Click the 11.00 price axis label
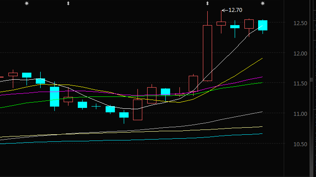316x177 pixels. (x=300, y=114)
